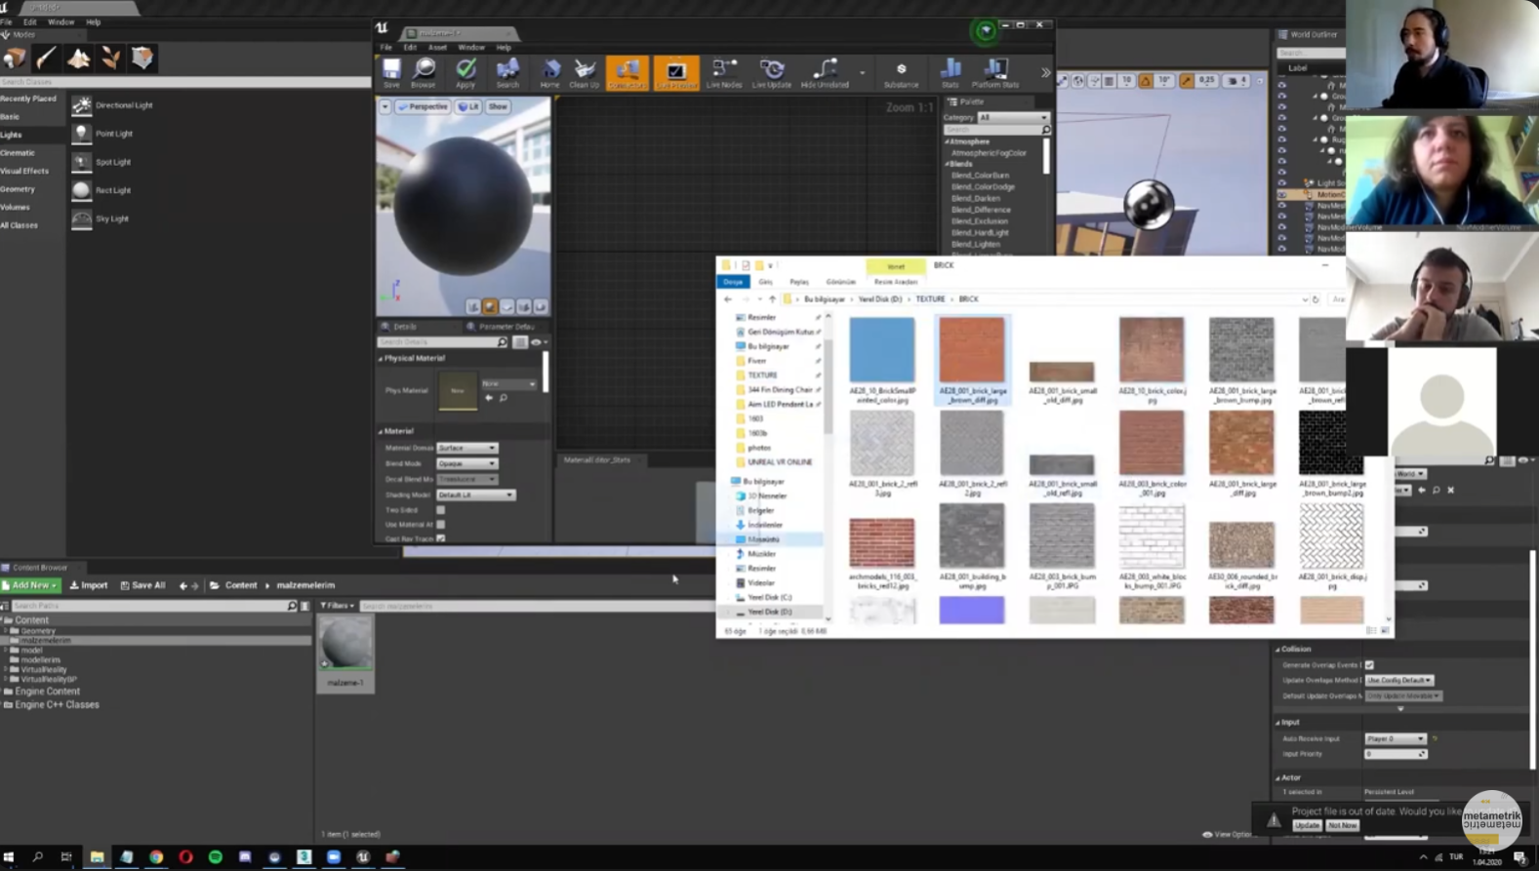
Task: Collapse the Physical Material section
Action: [381, 358]
